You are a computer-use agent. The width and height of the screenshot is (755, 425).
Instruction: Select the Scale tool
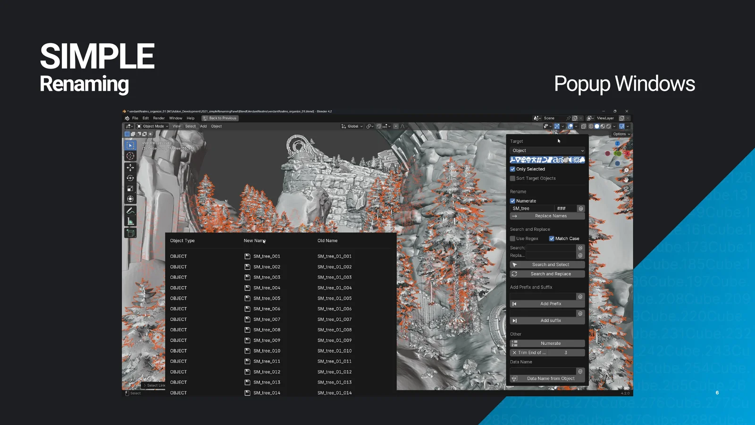(x=130, y=187)
